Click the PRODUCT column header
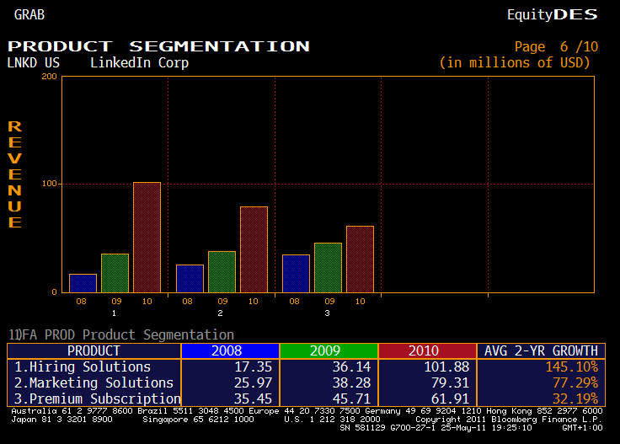 (x=94, y=350)
